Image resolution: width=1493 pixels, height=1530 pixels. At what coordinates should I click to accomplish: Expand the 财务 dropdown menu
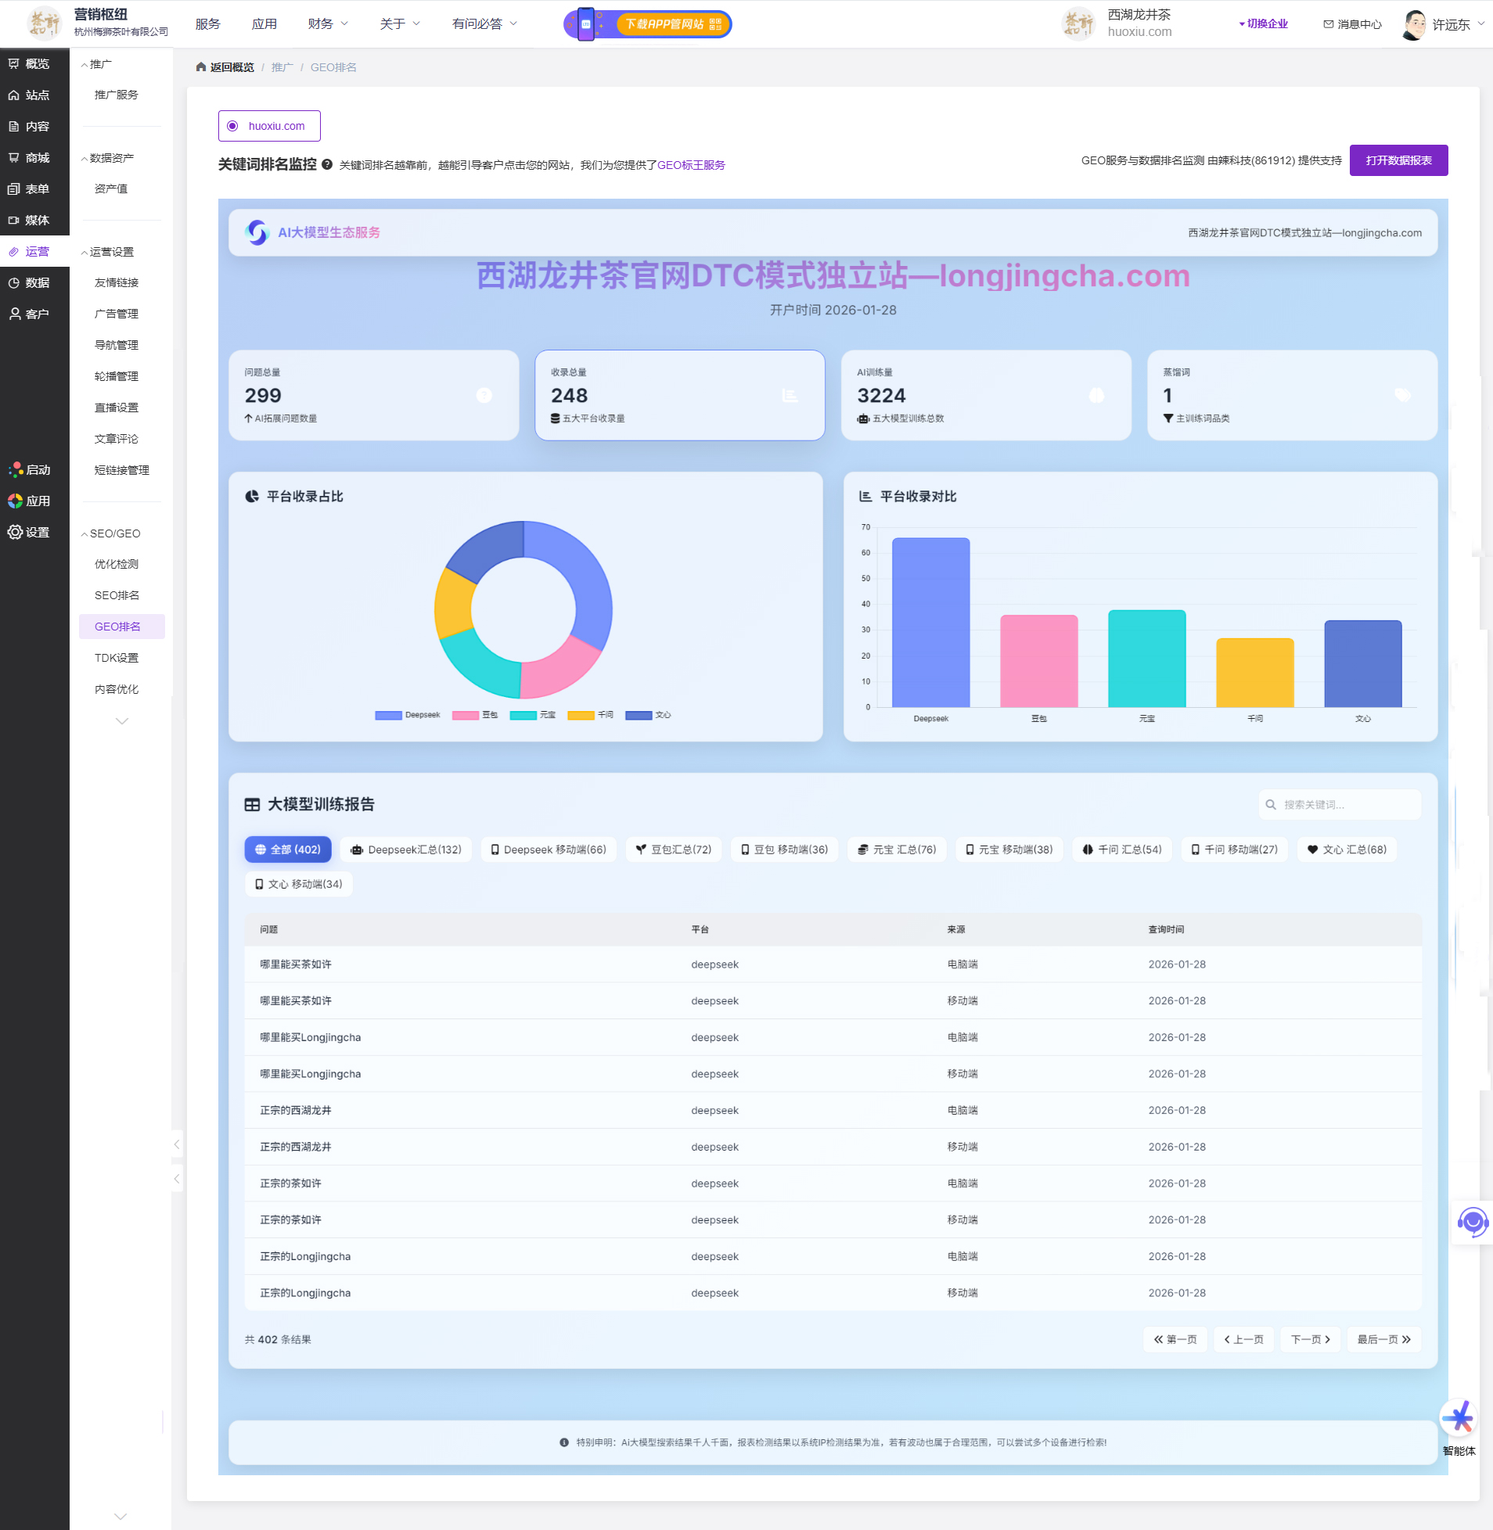328,24
